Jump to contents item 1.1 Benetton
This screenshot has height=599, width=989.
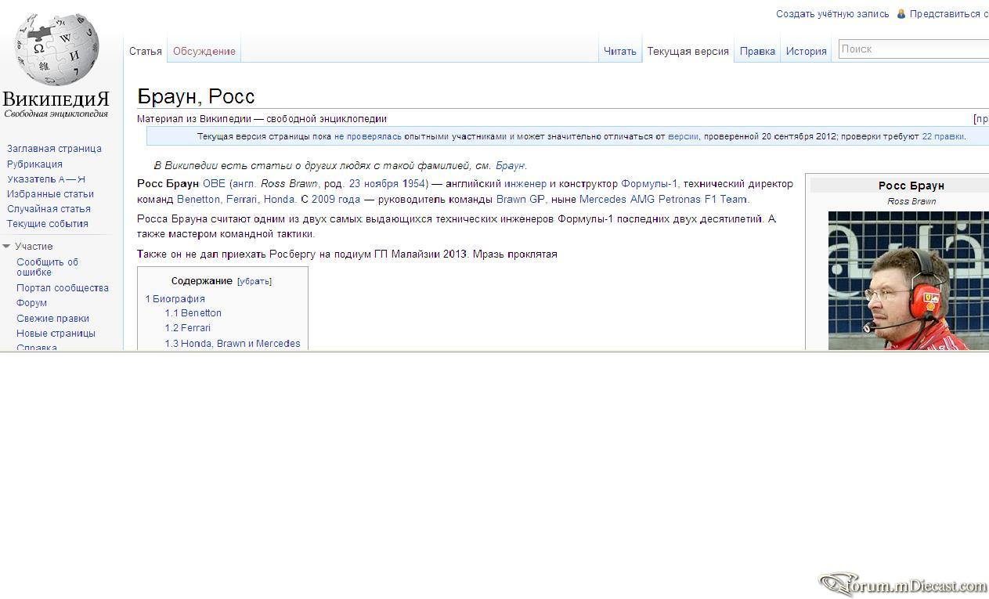(193, 313)
